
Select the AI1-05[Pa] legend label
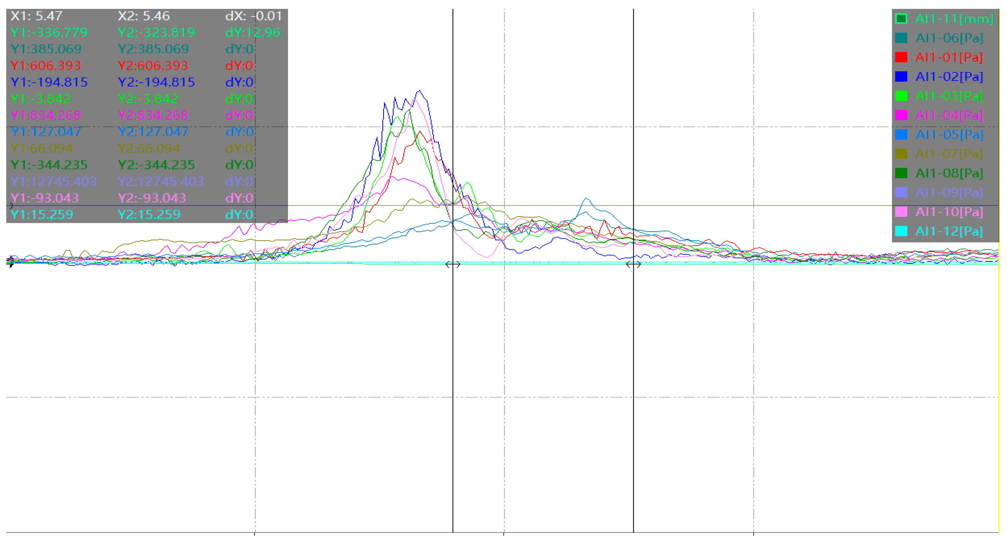click(x=949, y=135)
